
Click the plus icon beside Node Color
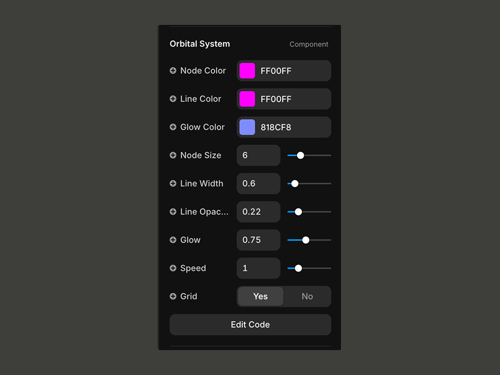pyautogui.click(x=173, y=71)
